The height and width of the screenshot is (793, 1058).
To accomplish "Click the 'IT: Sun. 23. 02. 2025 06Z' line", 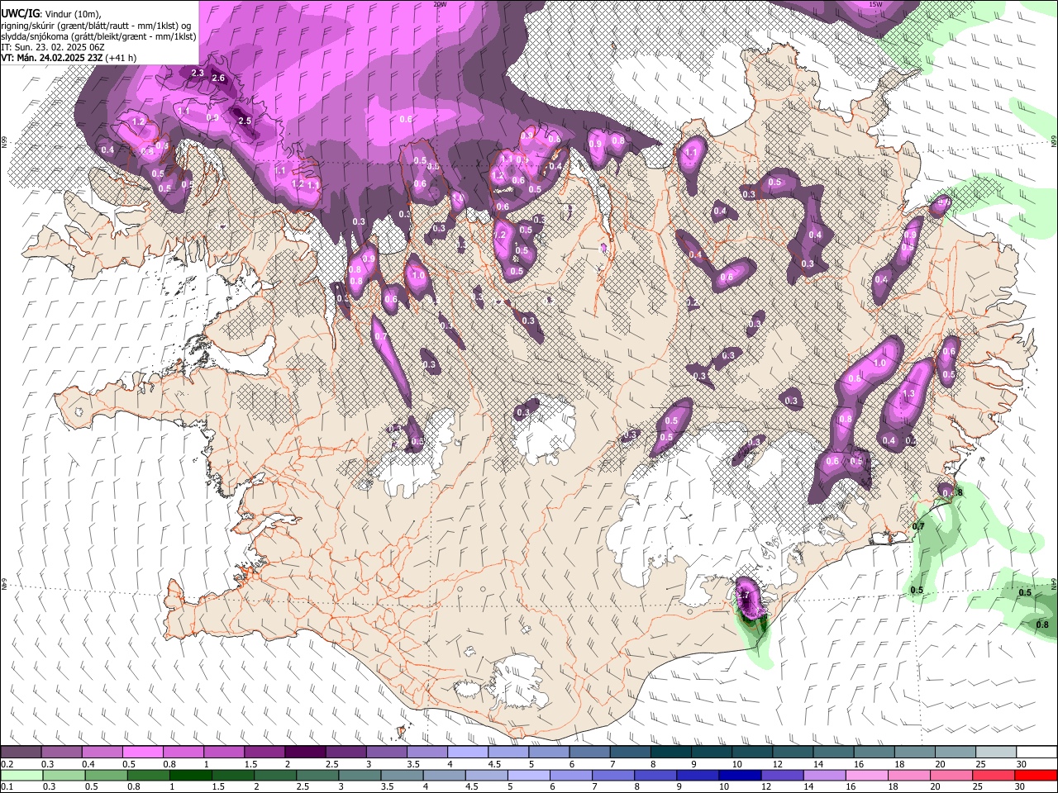I will click(52, 47).
